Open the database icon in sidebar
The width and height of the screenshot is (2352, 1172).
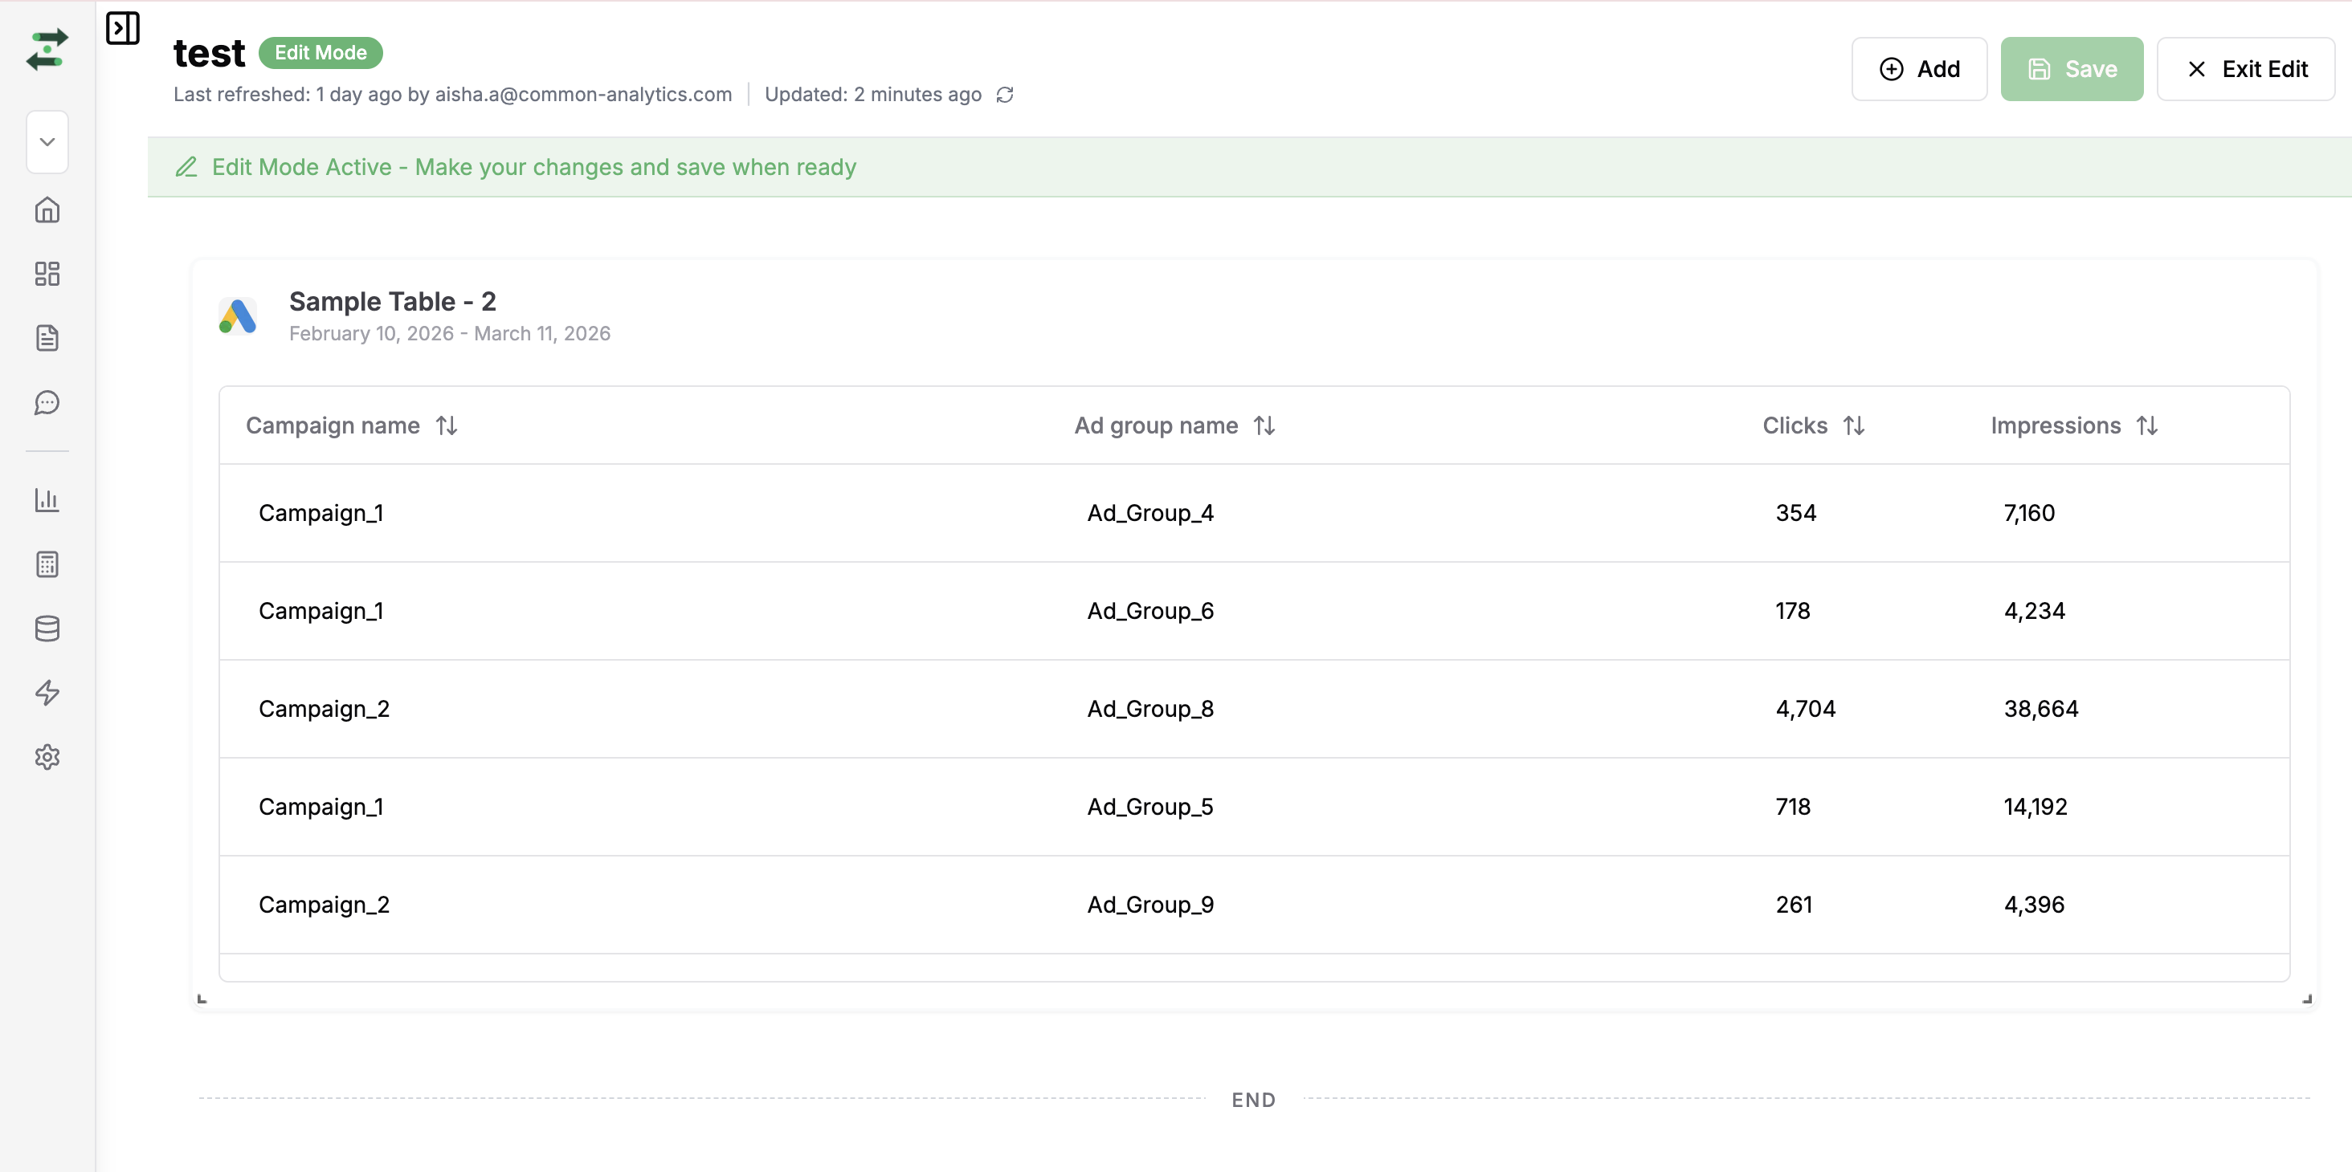(47, 628)
